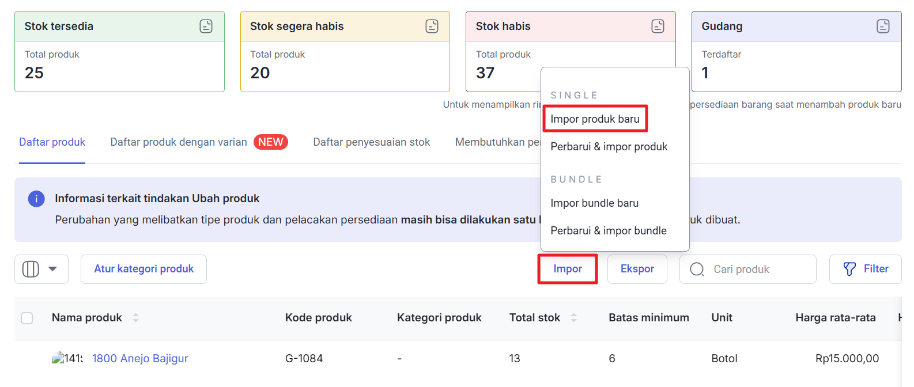Tick the select-all products checkbox
The height and width of the screenshot is (387, 914).
click(x=27, y=318)
